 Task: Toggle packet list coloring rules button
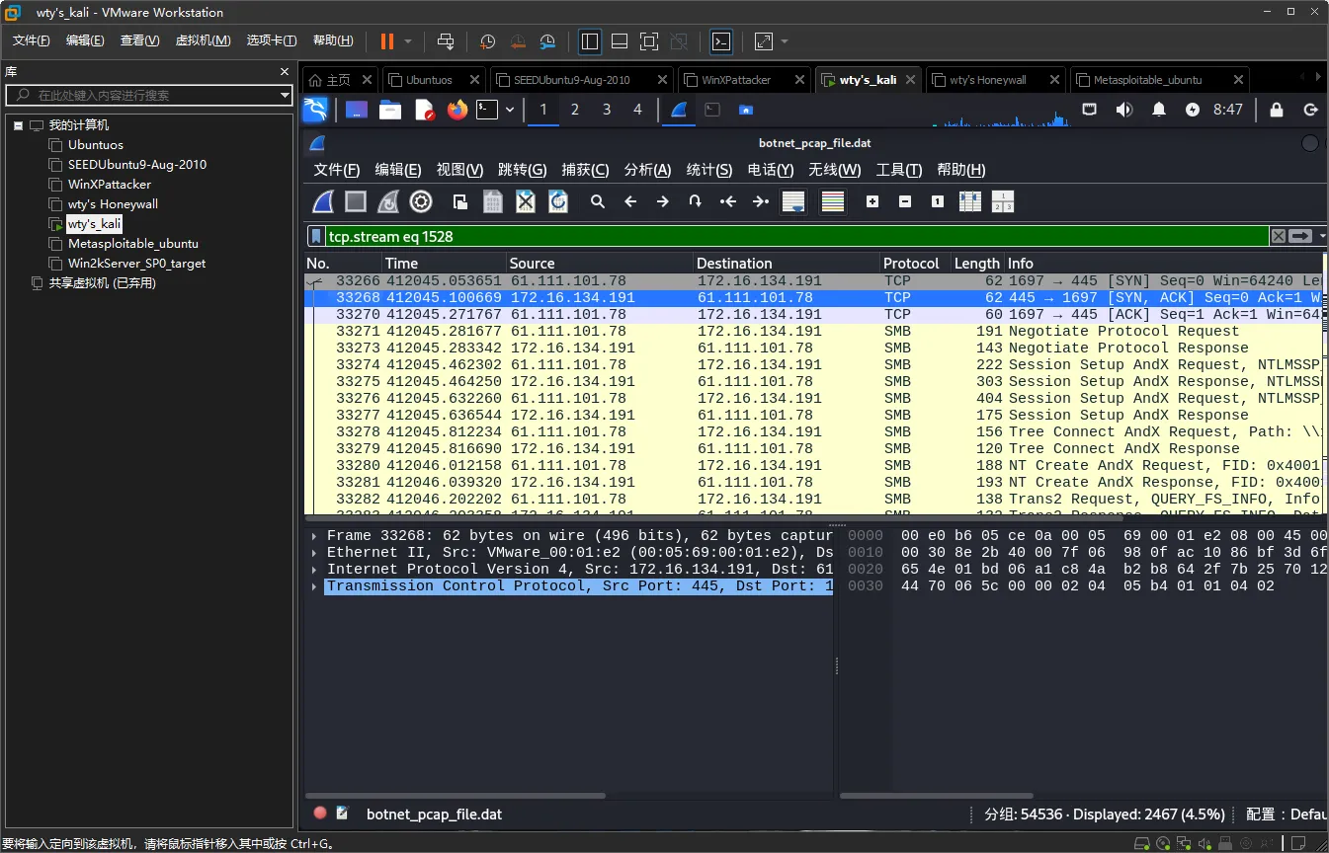click(x=833, y=202)
